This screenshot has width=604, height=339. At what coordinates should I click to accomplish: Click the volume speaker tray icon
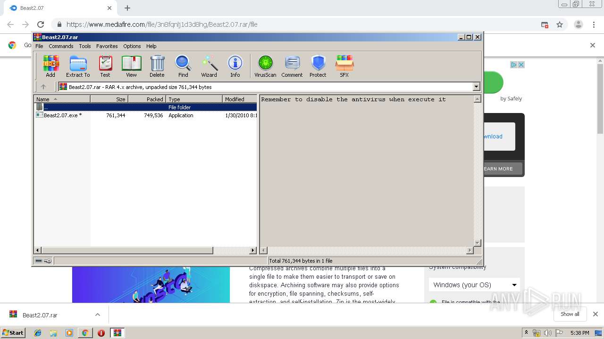click(x=548, y=333)
